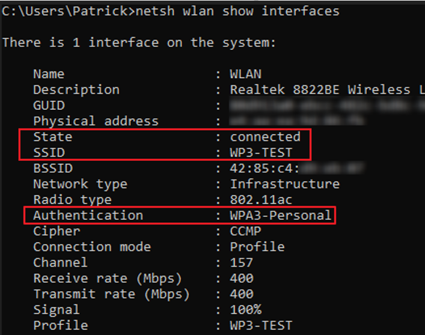Click the "Infrastructure" network type value
This screenshot has height=335, width=425.
click(284, 184)
